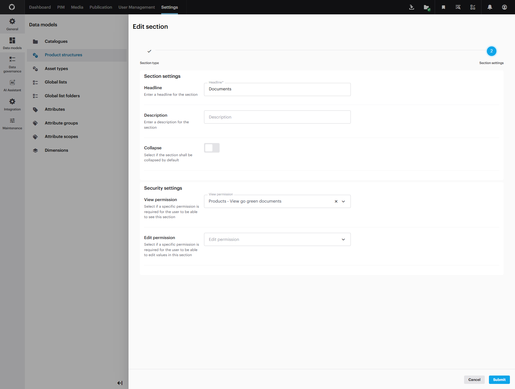Open the Integration settings icon
Screen dimensions: 515x389
tap(12, 104)
